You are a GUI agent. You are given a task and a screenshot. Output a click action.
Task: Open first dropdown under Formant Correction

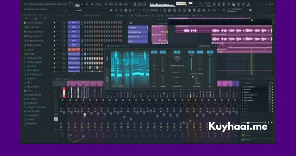[177, 72]
